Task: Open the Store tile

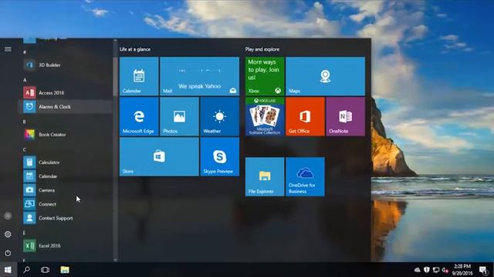Action: click(159, 157)
